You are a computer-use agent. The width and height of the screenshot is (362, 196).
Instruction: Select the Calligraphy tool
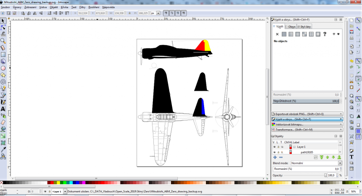pos(3,102)
